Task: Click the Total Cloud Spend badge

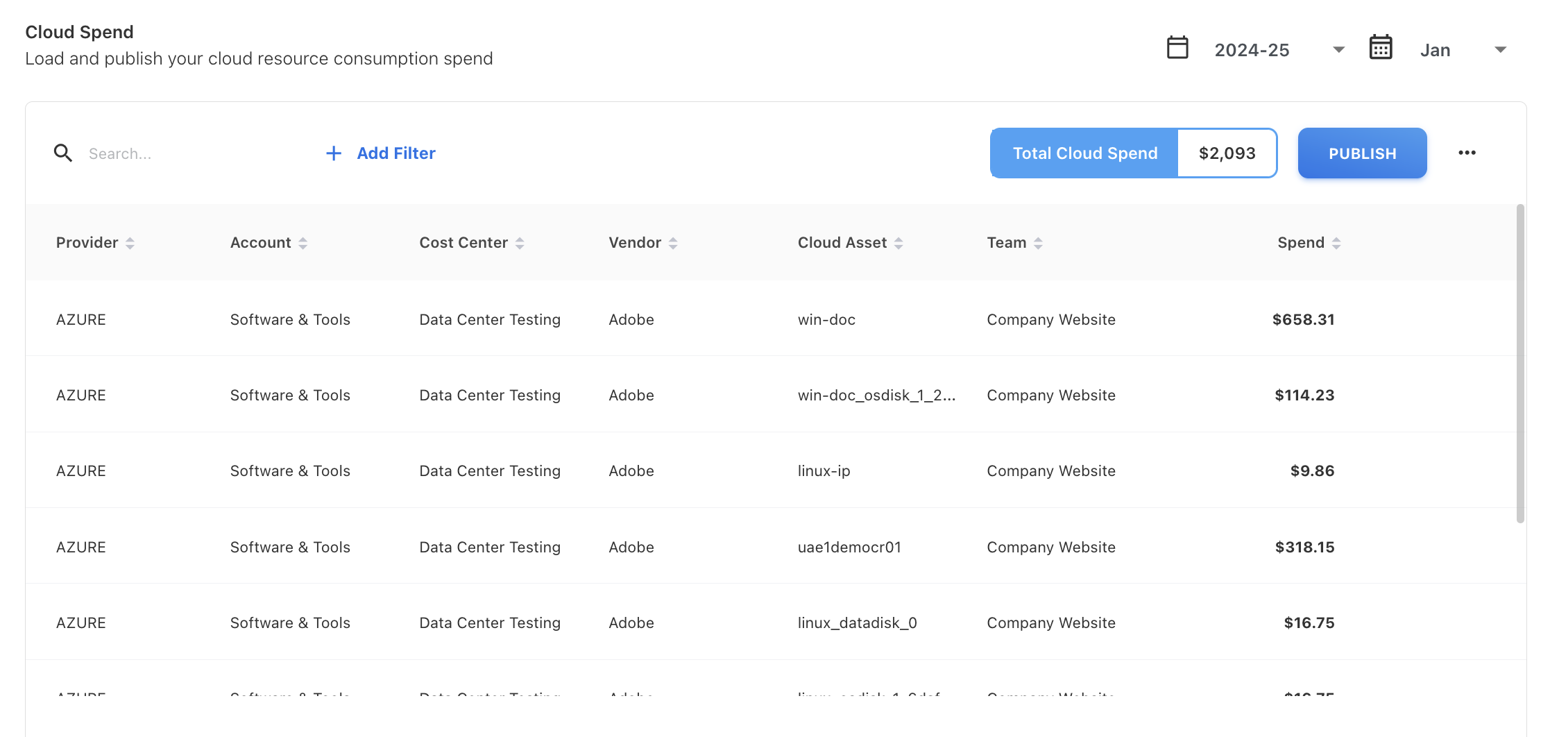Action: point(1084,153)
